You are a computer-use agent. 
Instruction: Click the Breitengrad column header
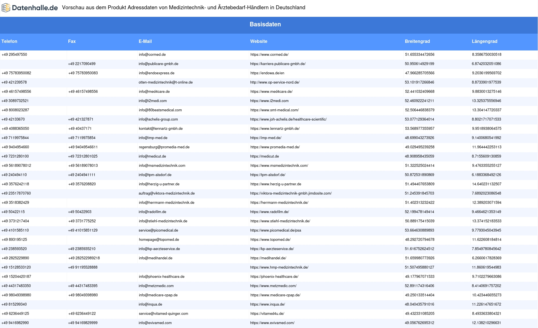click(x=417, y=41)
